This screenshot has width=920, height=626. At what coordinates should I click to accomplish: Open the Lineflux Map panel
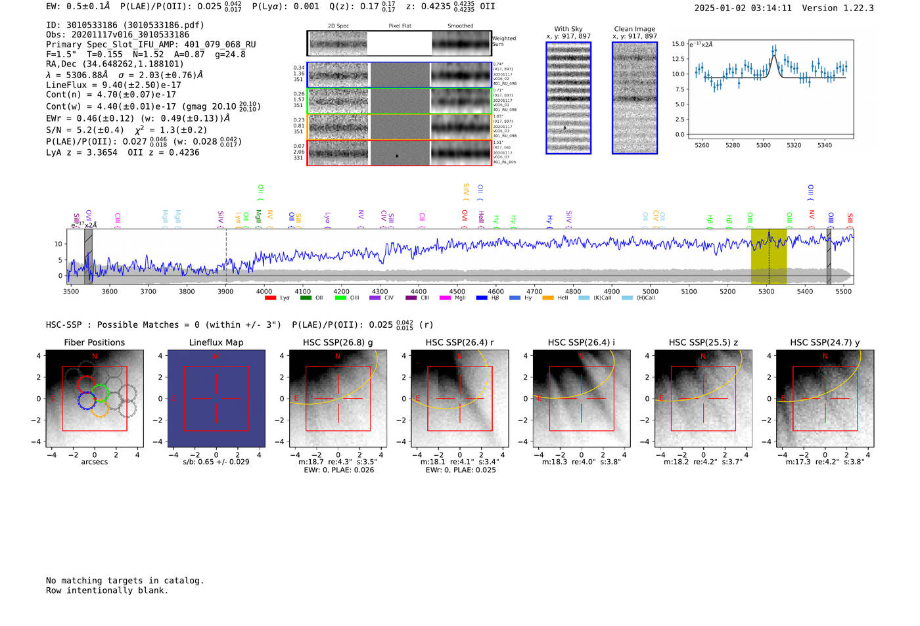pos(216,398)
